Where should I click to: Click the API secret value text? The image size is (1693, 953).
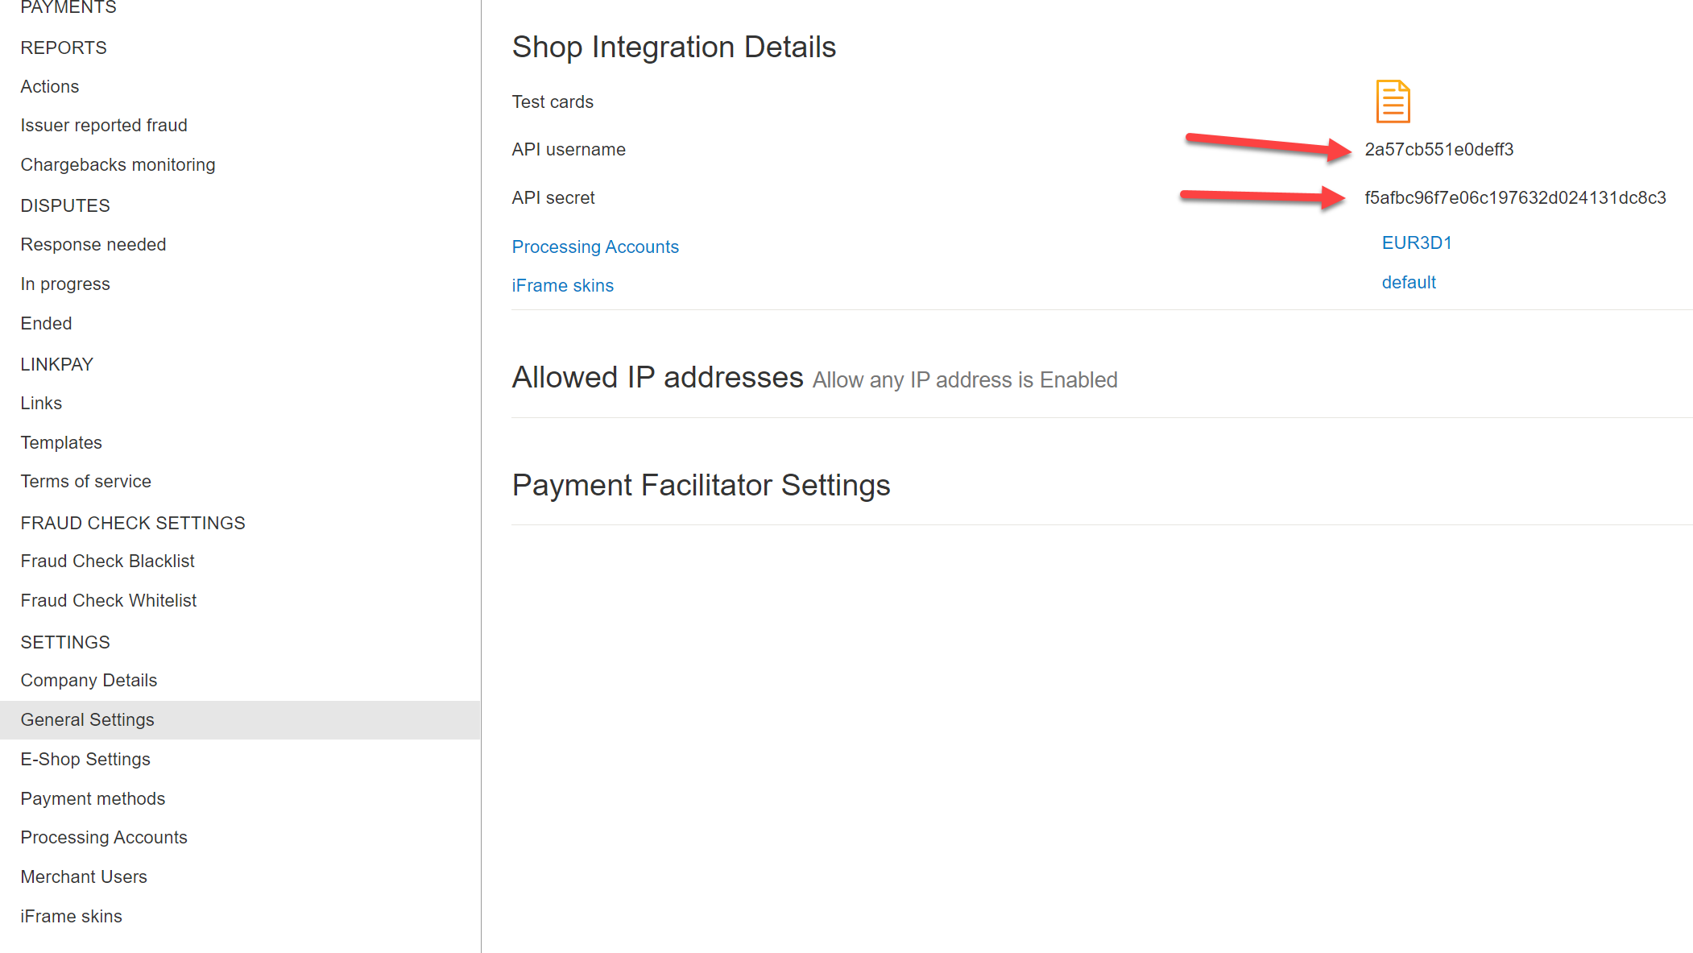pos(1514,197)
